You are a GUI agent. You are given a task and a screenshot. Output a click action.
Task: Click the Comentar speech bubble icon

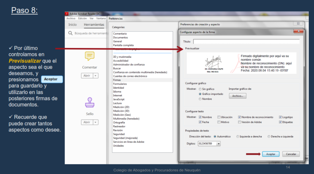point(90,56)
